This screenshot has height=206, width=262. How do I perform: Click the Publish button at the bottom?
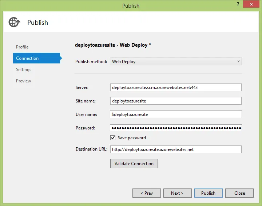209,193
